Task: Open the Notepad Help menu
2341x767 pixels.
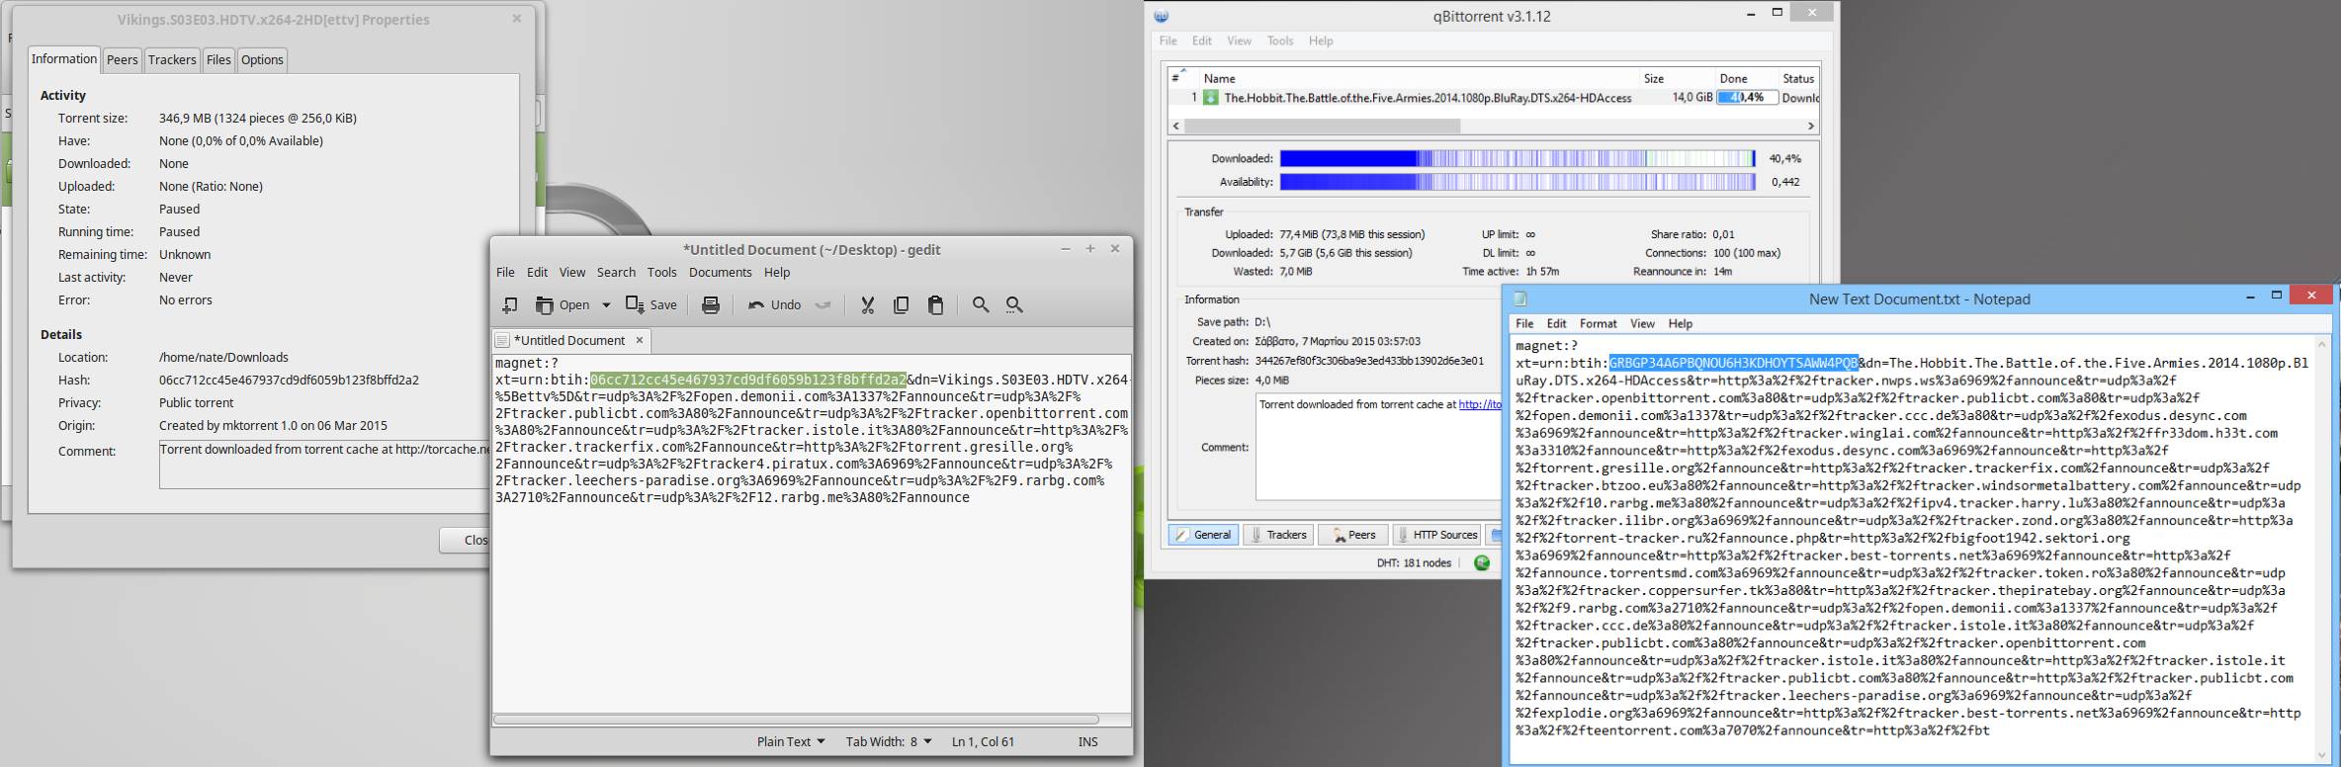Action: pyautogui.click(x=1680, y=324)
